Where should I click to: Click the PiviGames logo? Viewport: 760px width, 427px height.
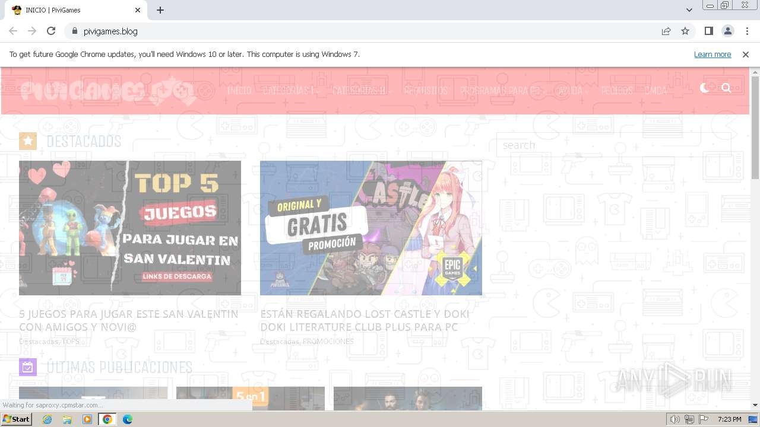[107, 91]
